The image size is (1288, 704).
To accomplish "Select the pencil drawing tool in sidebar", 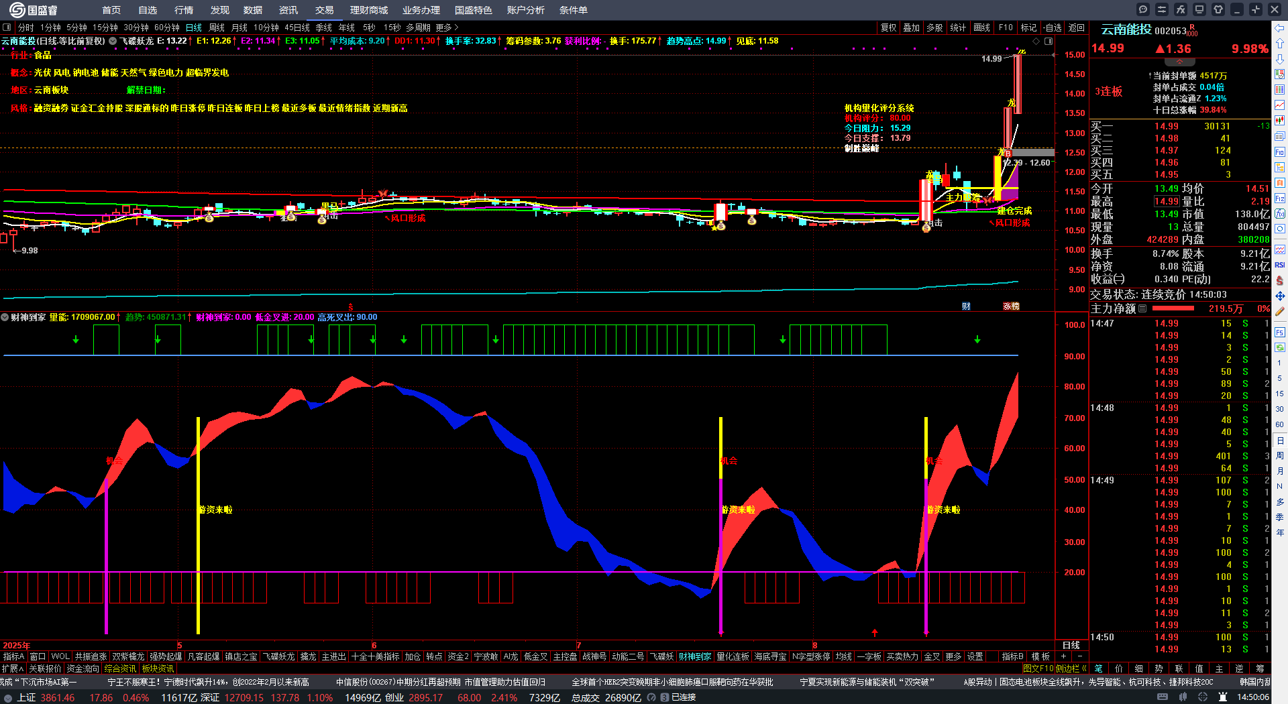I will click(x=1280, y=311).
